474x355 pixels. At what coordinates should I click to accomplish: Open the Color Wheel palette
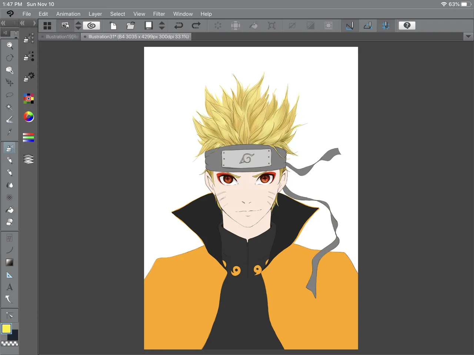(x=29, y=117)
